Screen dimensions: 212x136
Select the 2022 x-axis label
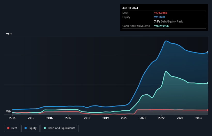point(161,118)
